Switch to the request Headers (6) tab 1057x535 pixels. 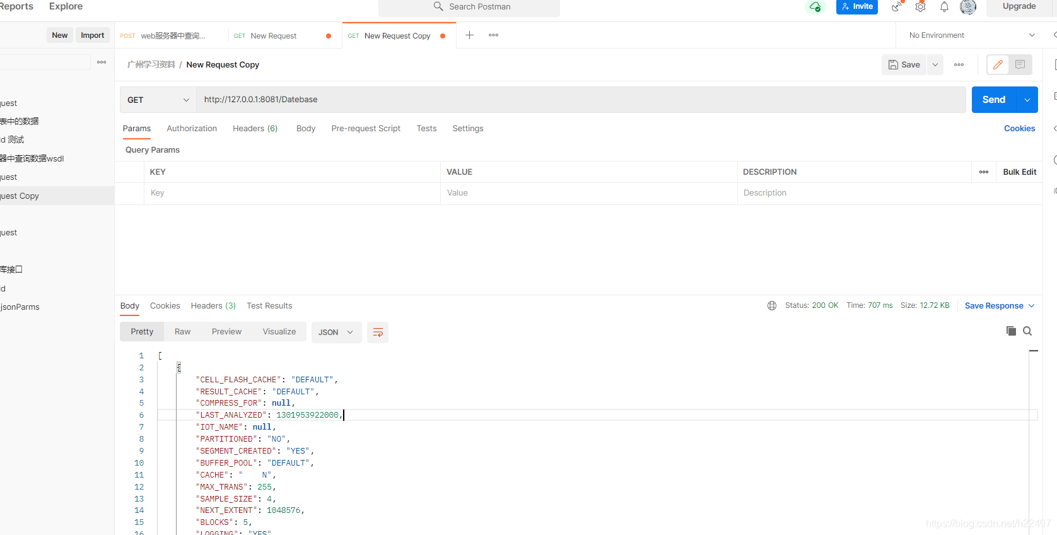point(255,128)
